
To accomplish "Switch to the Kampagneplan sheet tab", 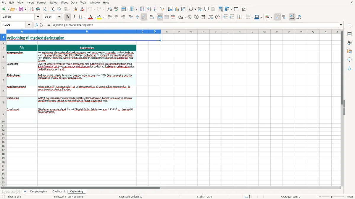I will coord(38,192).
